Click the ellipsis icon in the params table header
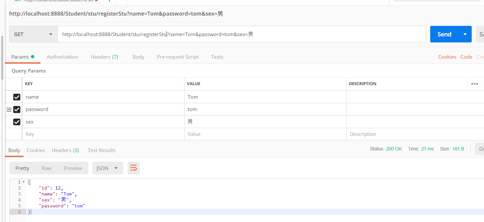The image size is (484, 222). 474,84
